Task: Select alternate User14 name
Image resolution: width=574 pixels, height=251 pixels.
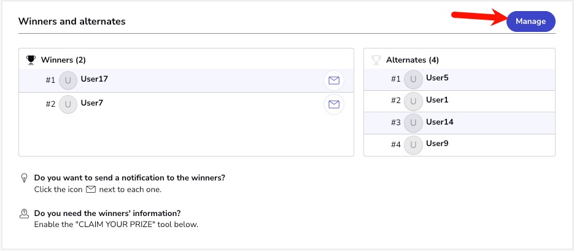Action: click(440, 122)
